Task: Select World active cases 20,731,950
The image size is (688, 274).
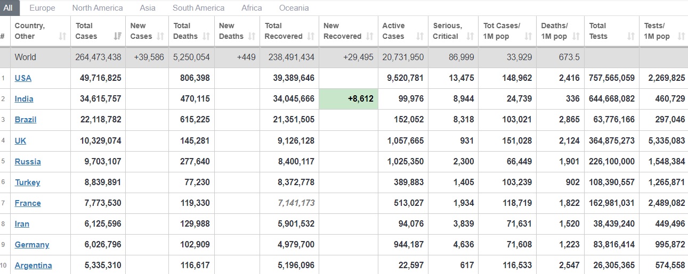Action: click(x=403, y=57)
